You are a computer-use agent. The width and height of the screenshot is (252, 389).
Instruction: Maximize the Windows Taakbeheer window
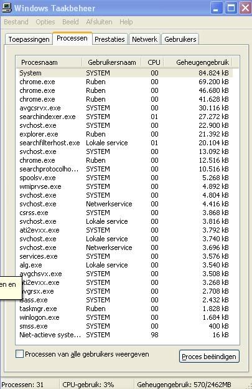pyautogui.click(x=231, y=8)
